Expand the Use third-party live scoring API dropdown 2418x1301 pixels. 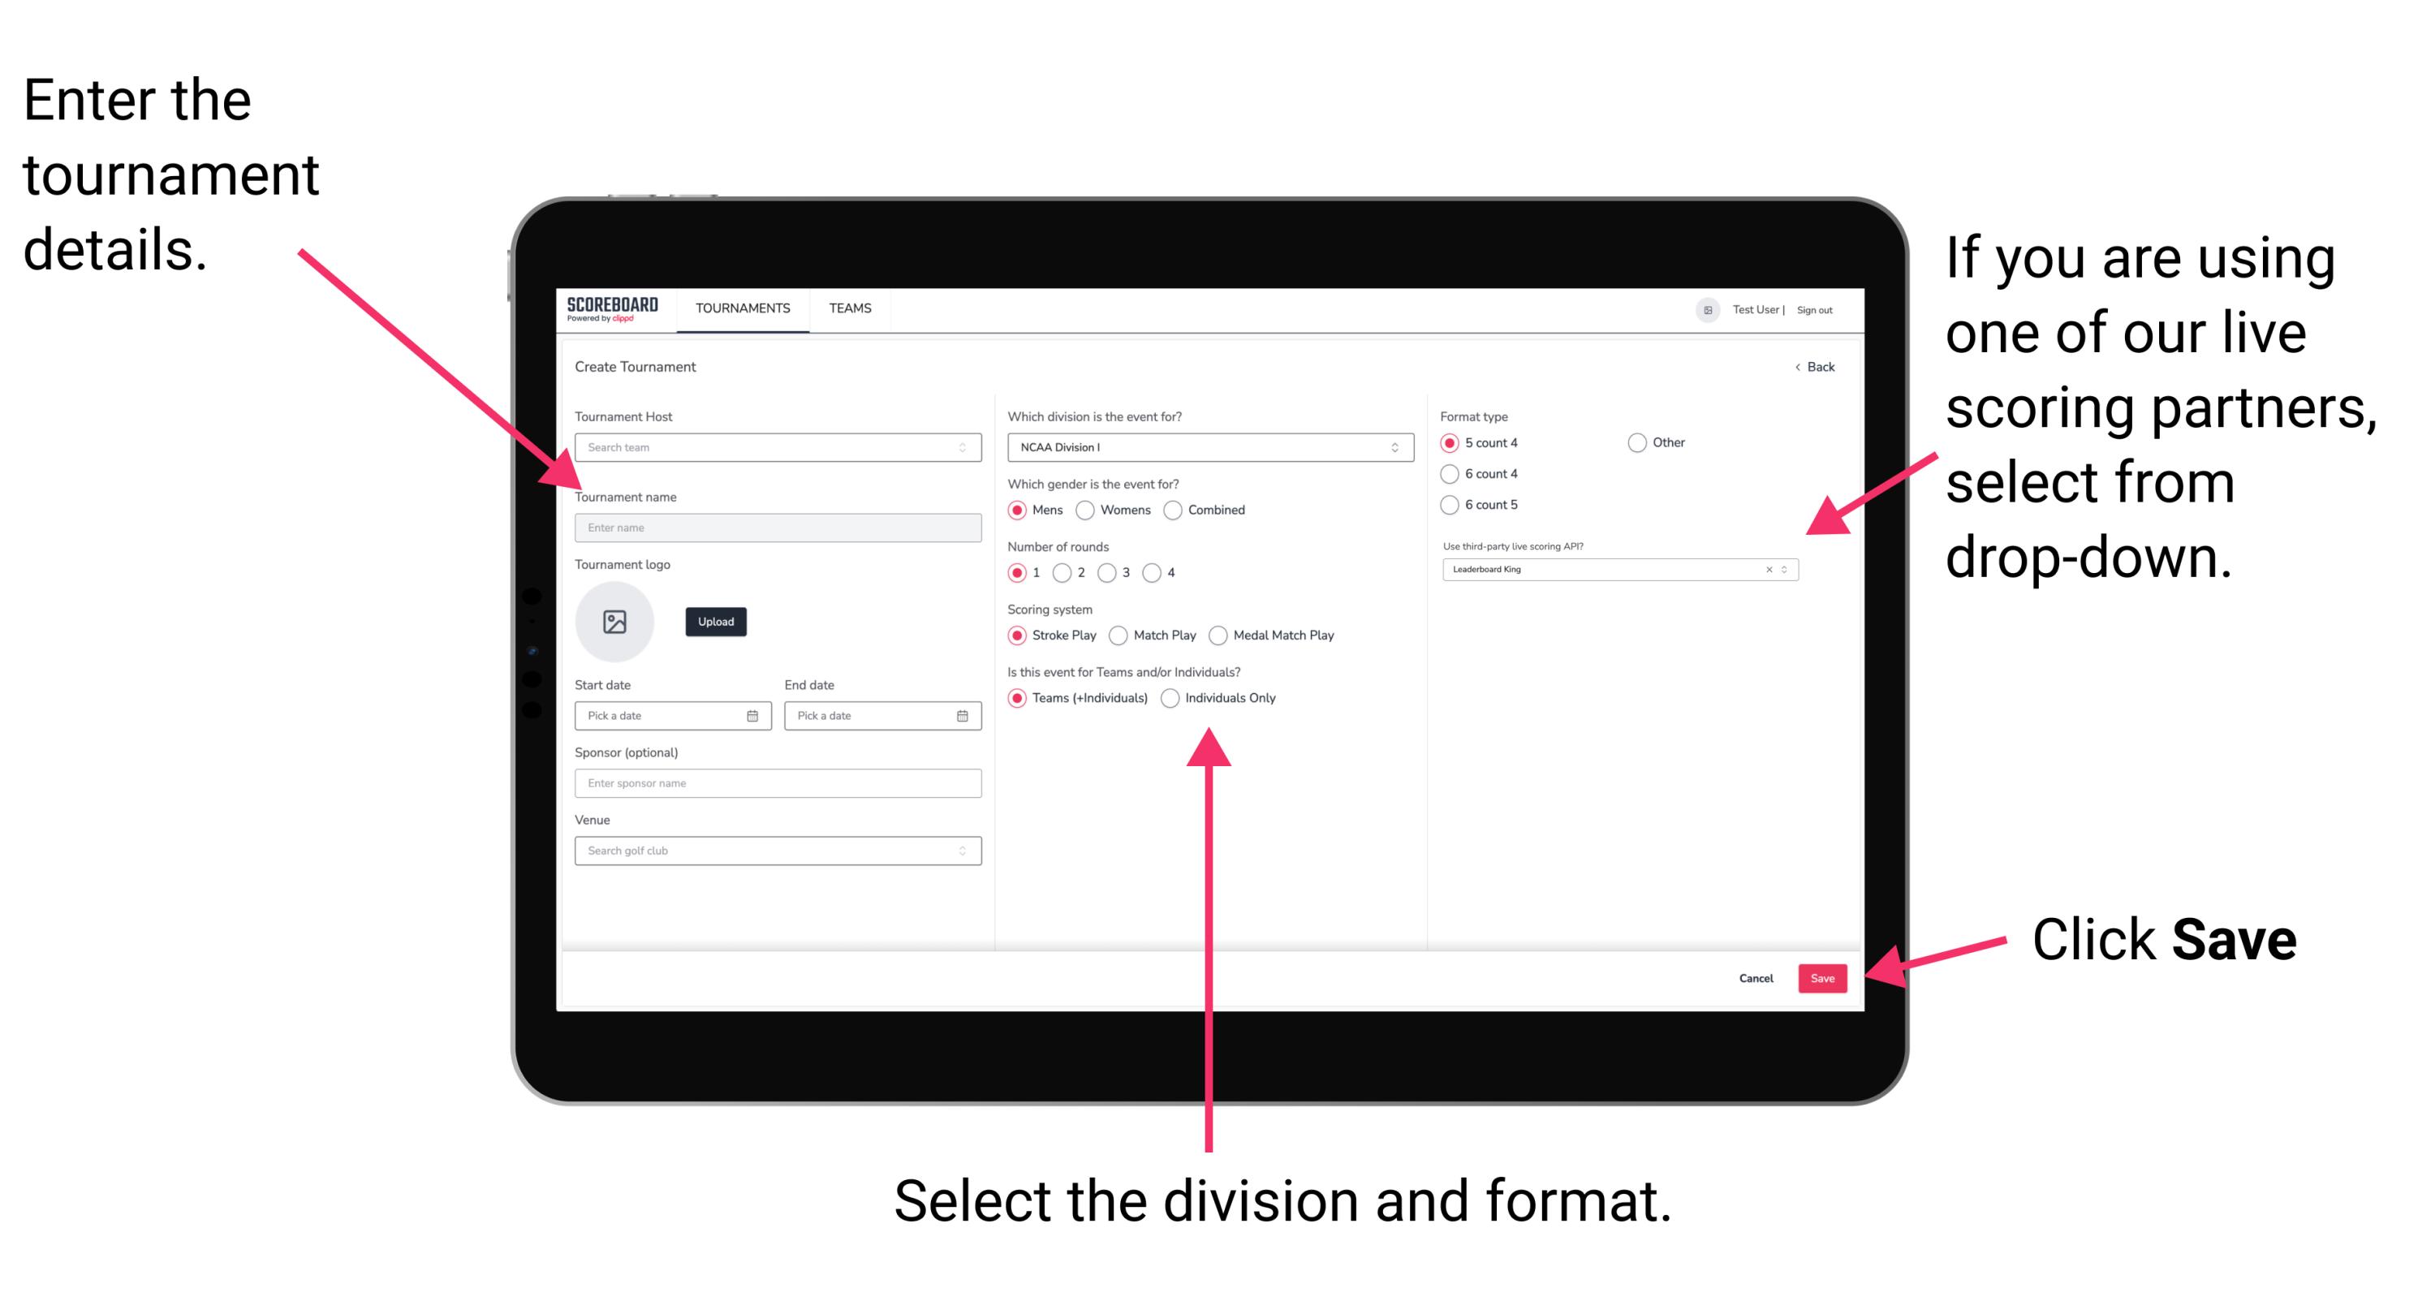tap(1790, 571)
